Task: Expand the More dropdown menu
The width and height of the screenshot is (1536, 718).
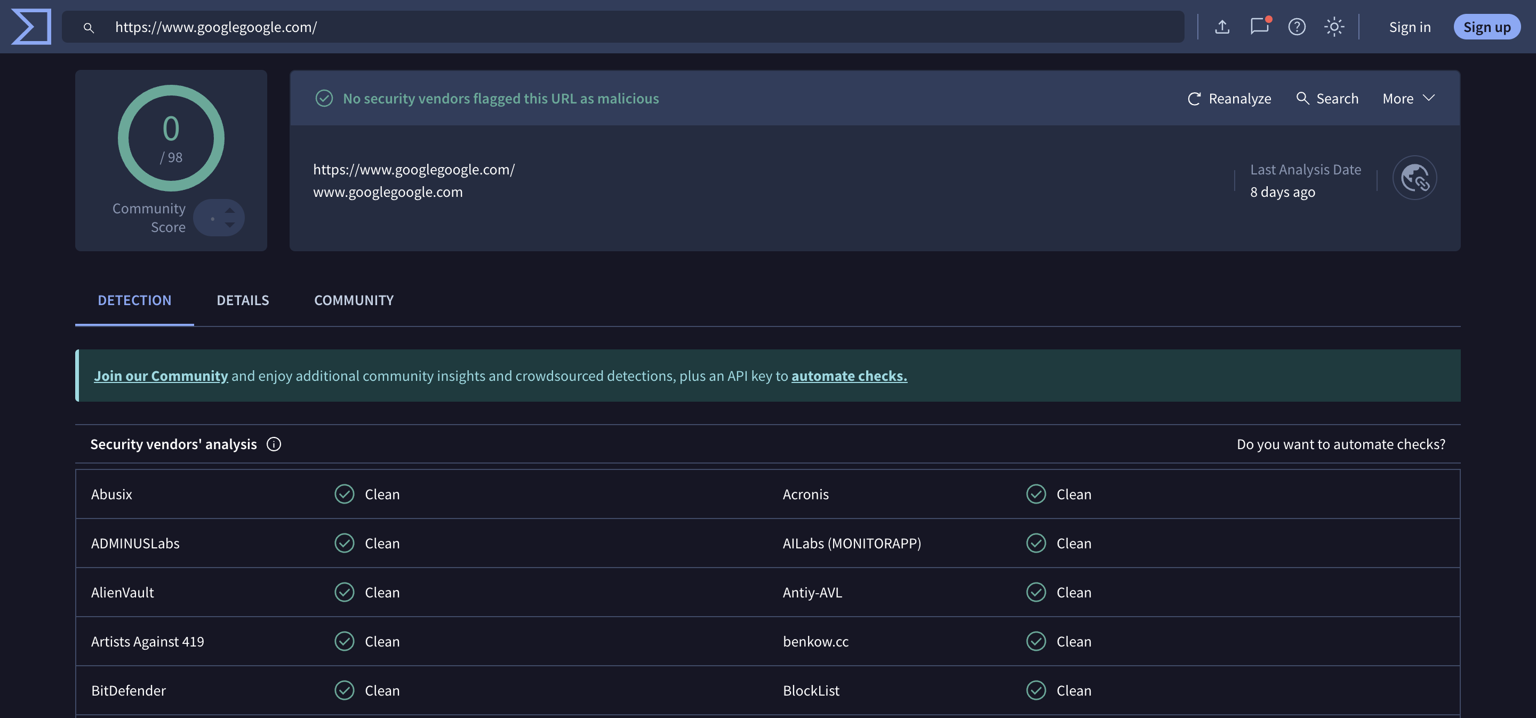Action: click(1408, 98)
